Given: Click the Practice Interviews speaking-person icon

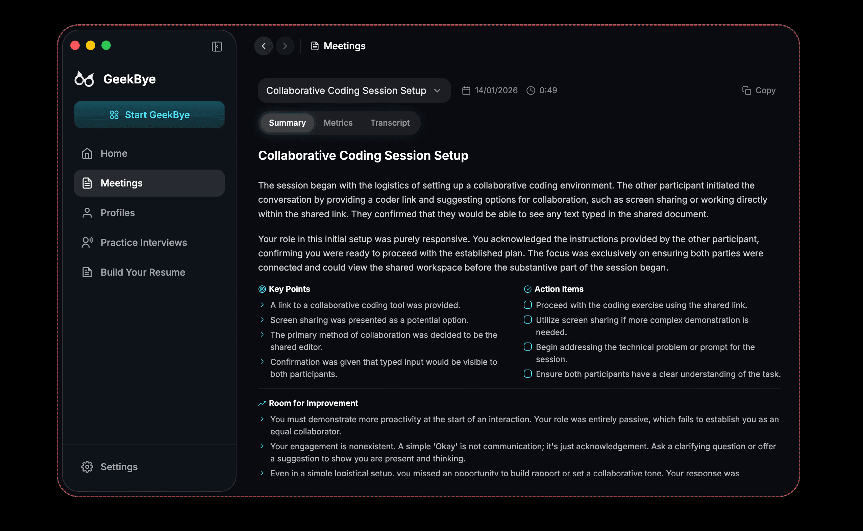Looking at the screenshot, I should [x=87, y=243].
